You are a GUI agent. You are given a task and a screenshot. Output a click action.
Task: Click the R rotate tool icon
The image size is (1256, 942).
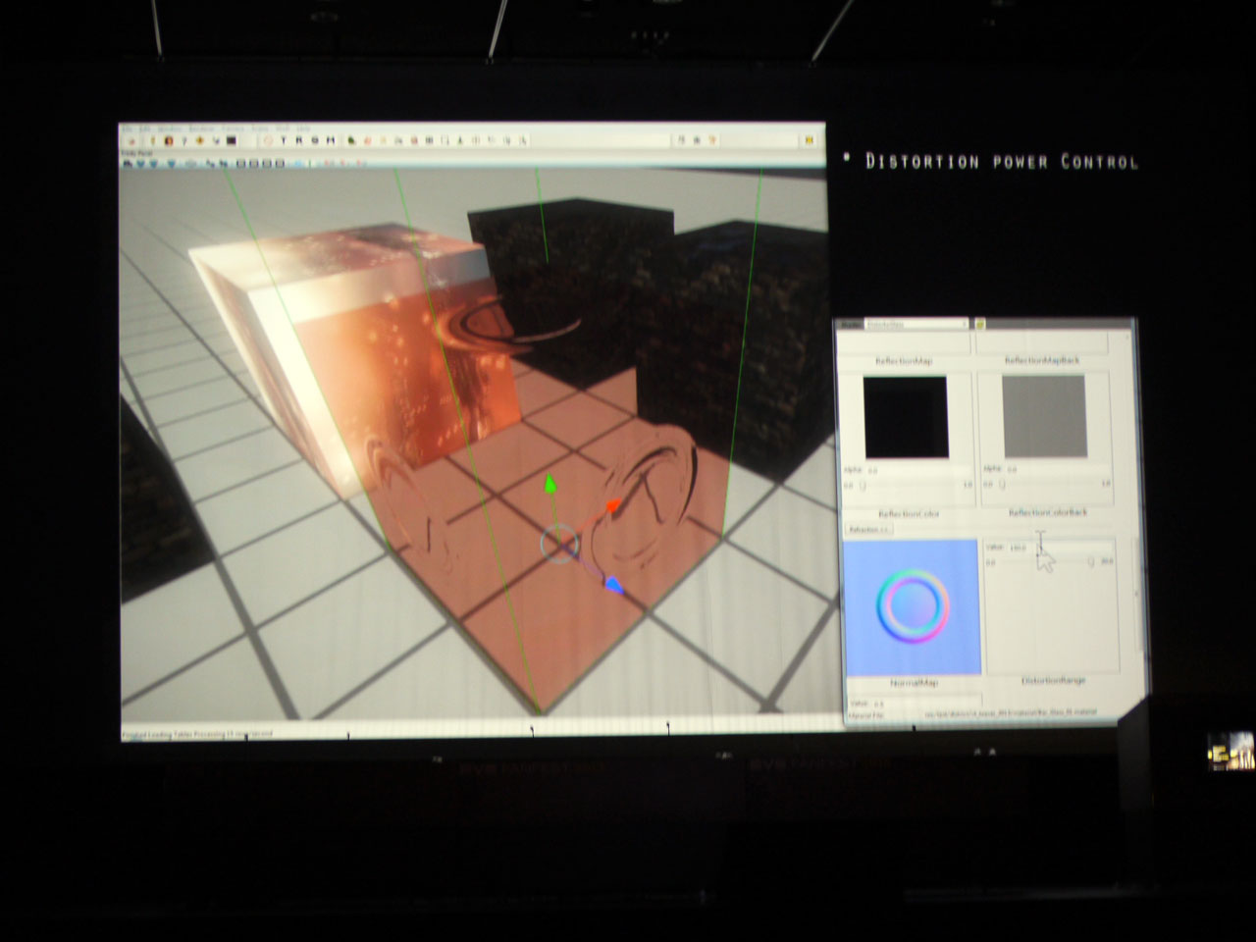pyautogui.click(x=298, y=140)
